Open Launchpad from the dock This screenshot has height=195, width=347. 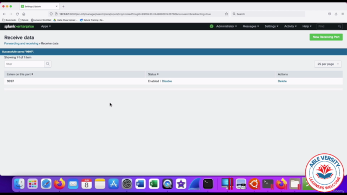click(33, 184)
